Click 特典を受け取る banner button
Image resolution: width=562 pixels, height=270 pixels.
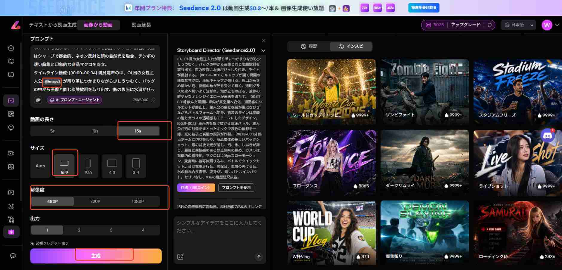(x=424, y=8)
